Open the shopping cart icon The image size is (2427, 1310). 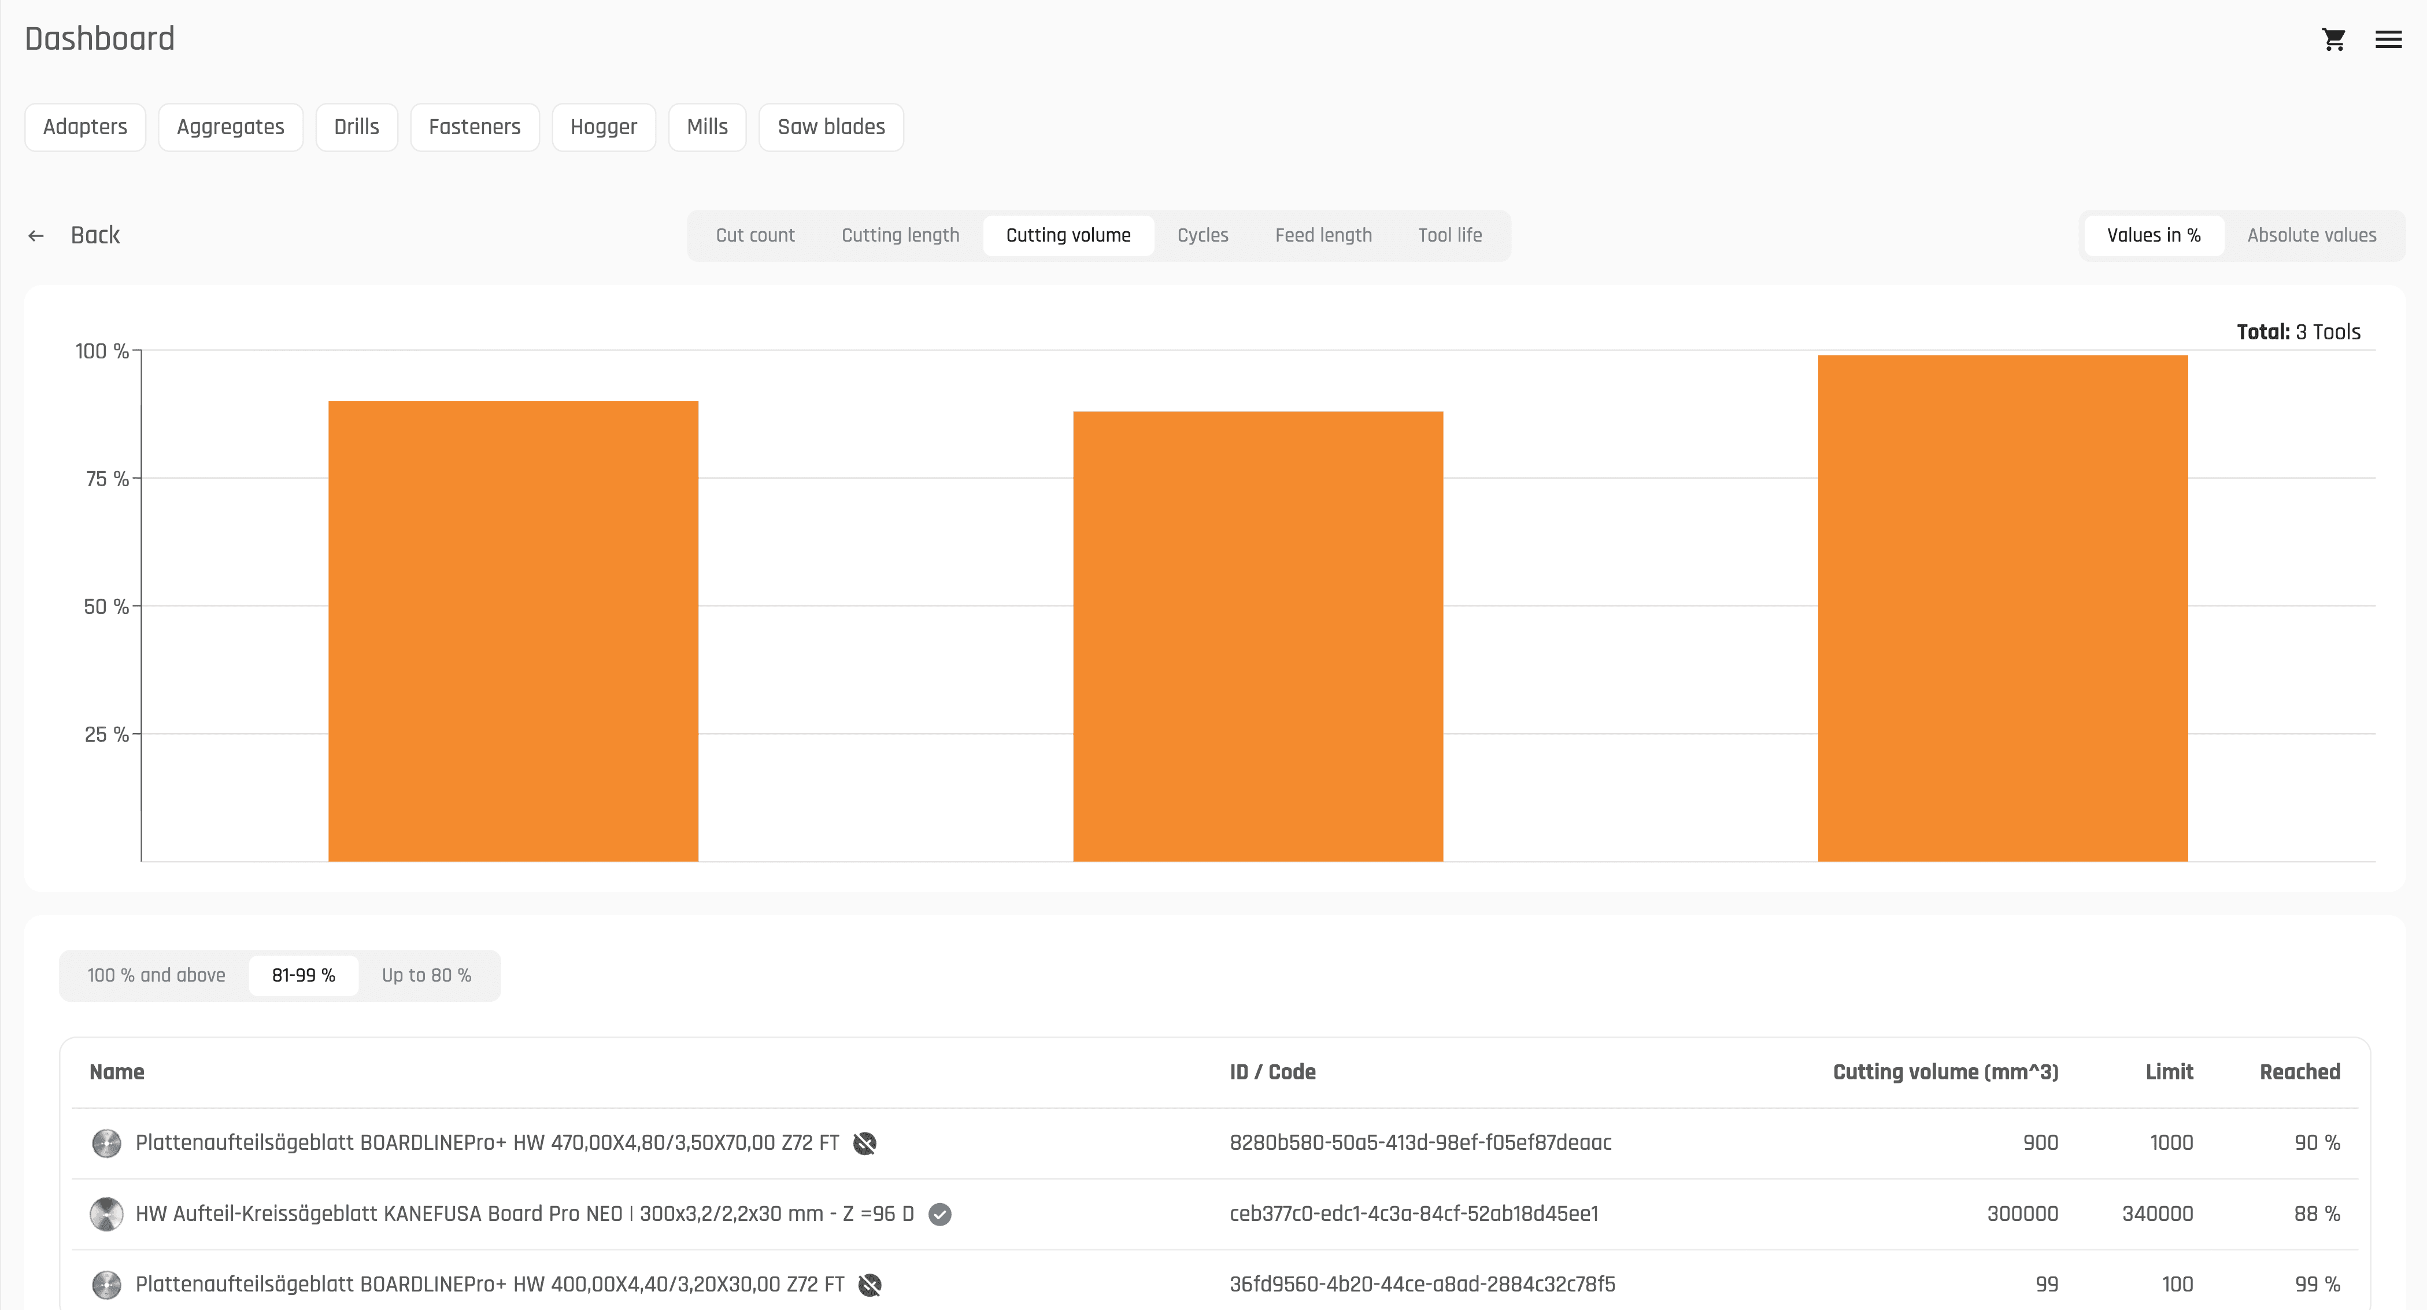[2333, 39]
